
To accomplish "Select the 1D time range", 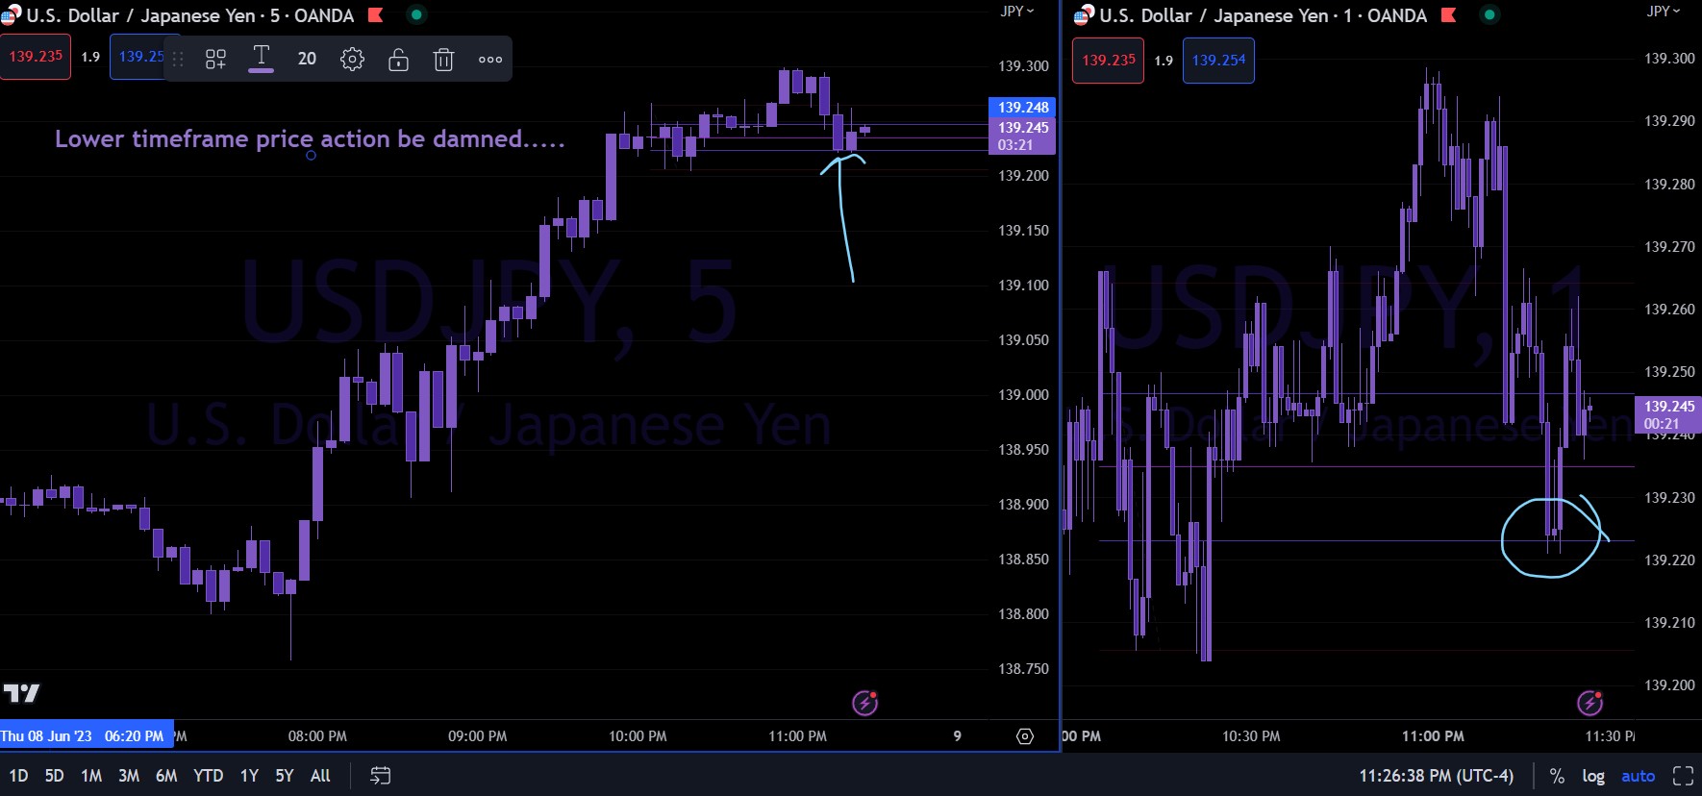I will pyautogui.click(x=18, y=776).
